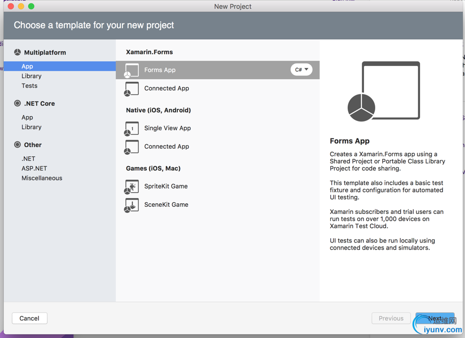Image resolution: width=465 pixels, height=338 pixels.
Task: Click the Xamarin.Forms Connected App icon
Action: point(132,89)
